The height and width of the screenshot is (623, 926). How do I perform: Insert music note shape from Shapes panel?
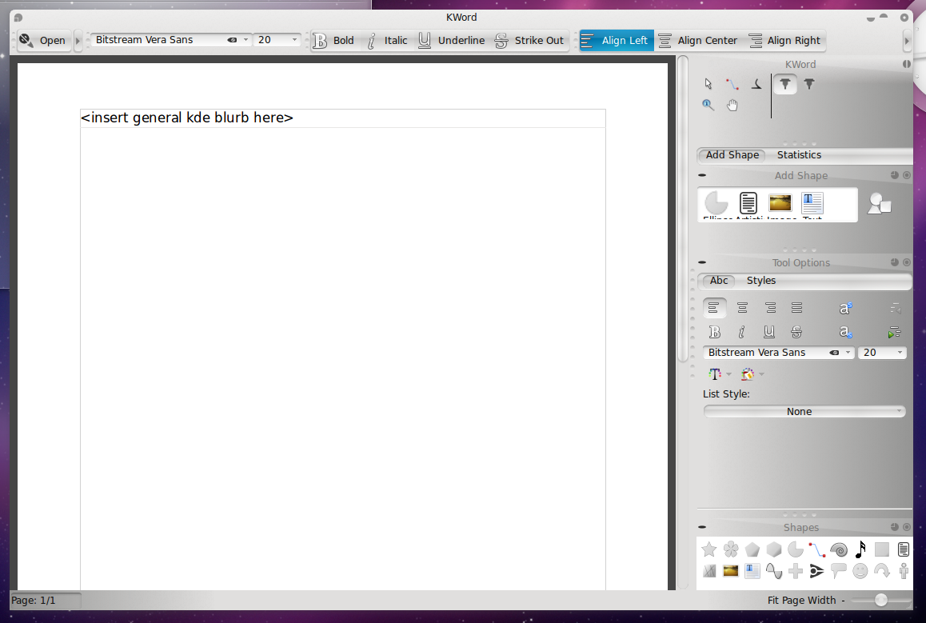point(860,549)
